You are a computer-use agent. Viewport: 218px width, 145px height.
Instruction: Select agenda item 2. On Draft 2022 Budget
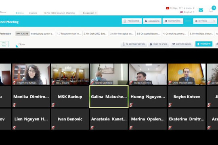95,34
